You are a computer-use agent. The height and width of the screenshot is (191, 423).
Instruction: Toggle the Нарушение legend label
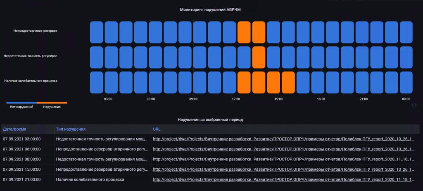coord(52,107)
